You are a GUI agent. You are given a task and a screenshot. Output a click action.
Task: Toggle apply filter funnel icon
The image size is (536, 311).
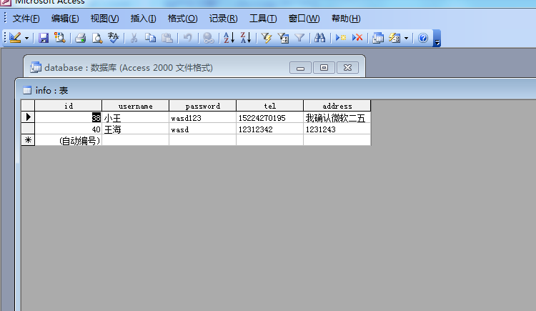(299, 38)
